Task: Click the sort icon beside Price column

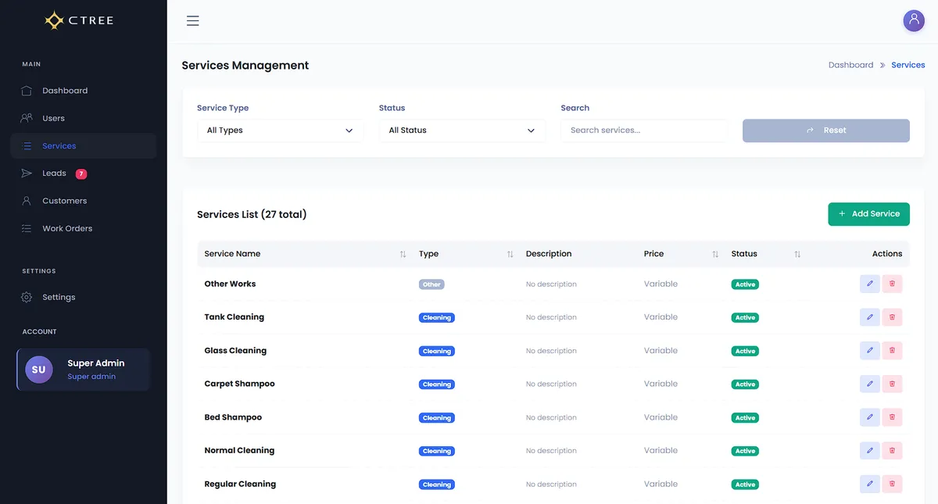Action: pyautogui.click(x=714, y=254)
